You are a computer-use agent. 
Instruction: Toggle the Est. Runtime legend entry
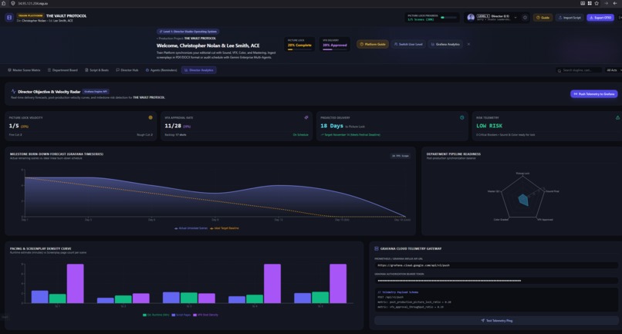click(x=156, y=315)
